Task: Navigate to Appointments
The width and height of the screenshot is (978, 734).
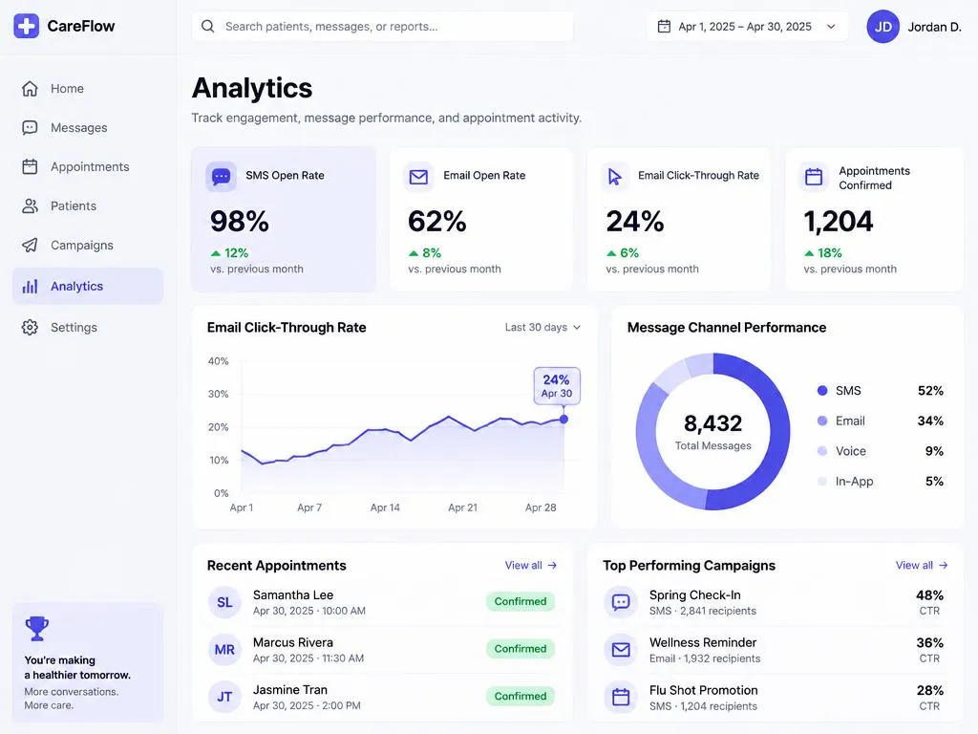Action: [87, 166]
